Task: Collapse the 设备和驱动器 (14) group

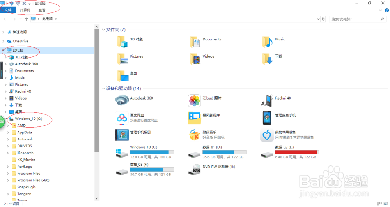Action: click(x=103, y=88)
